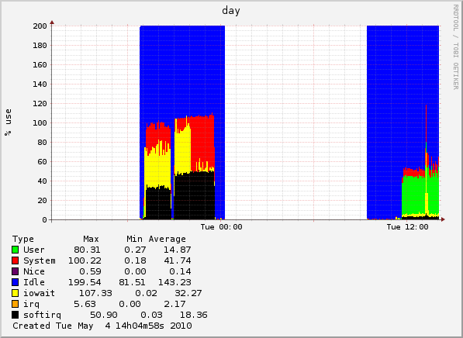Image resolution: width=463 pixels, height=338 pixels.
Task: Click the yellow iowait legend swatch
Action: click(x=16, y=293)
